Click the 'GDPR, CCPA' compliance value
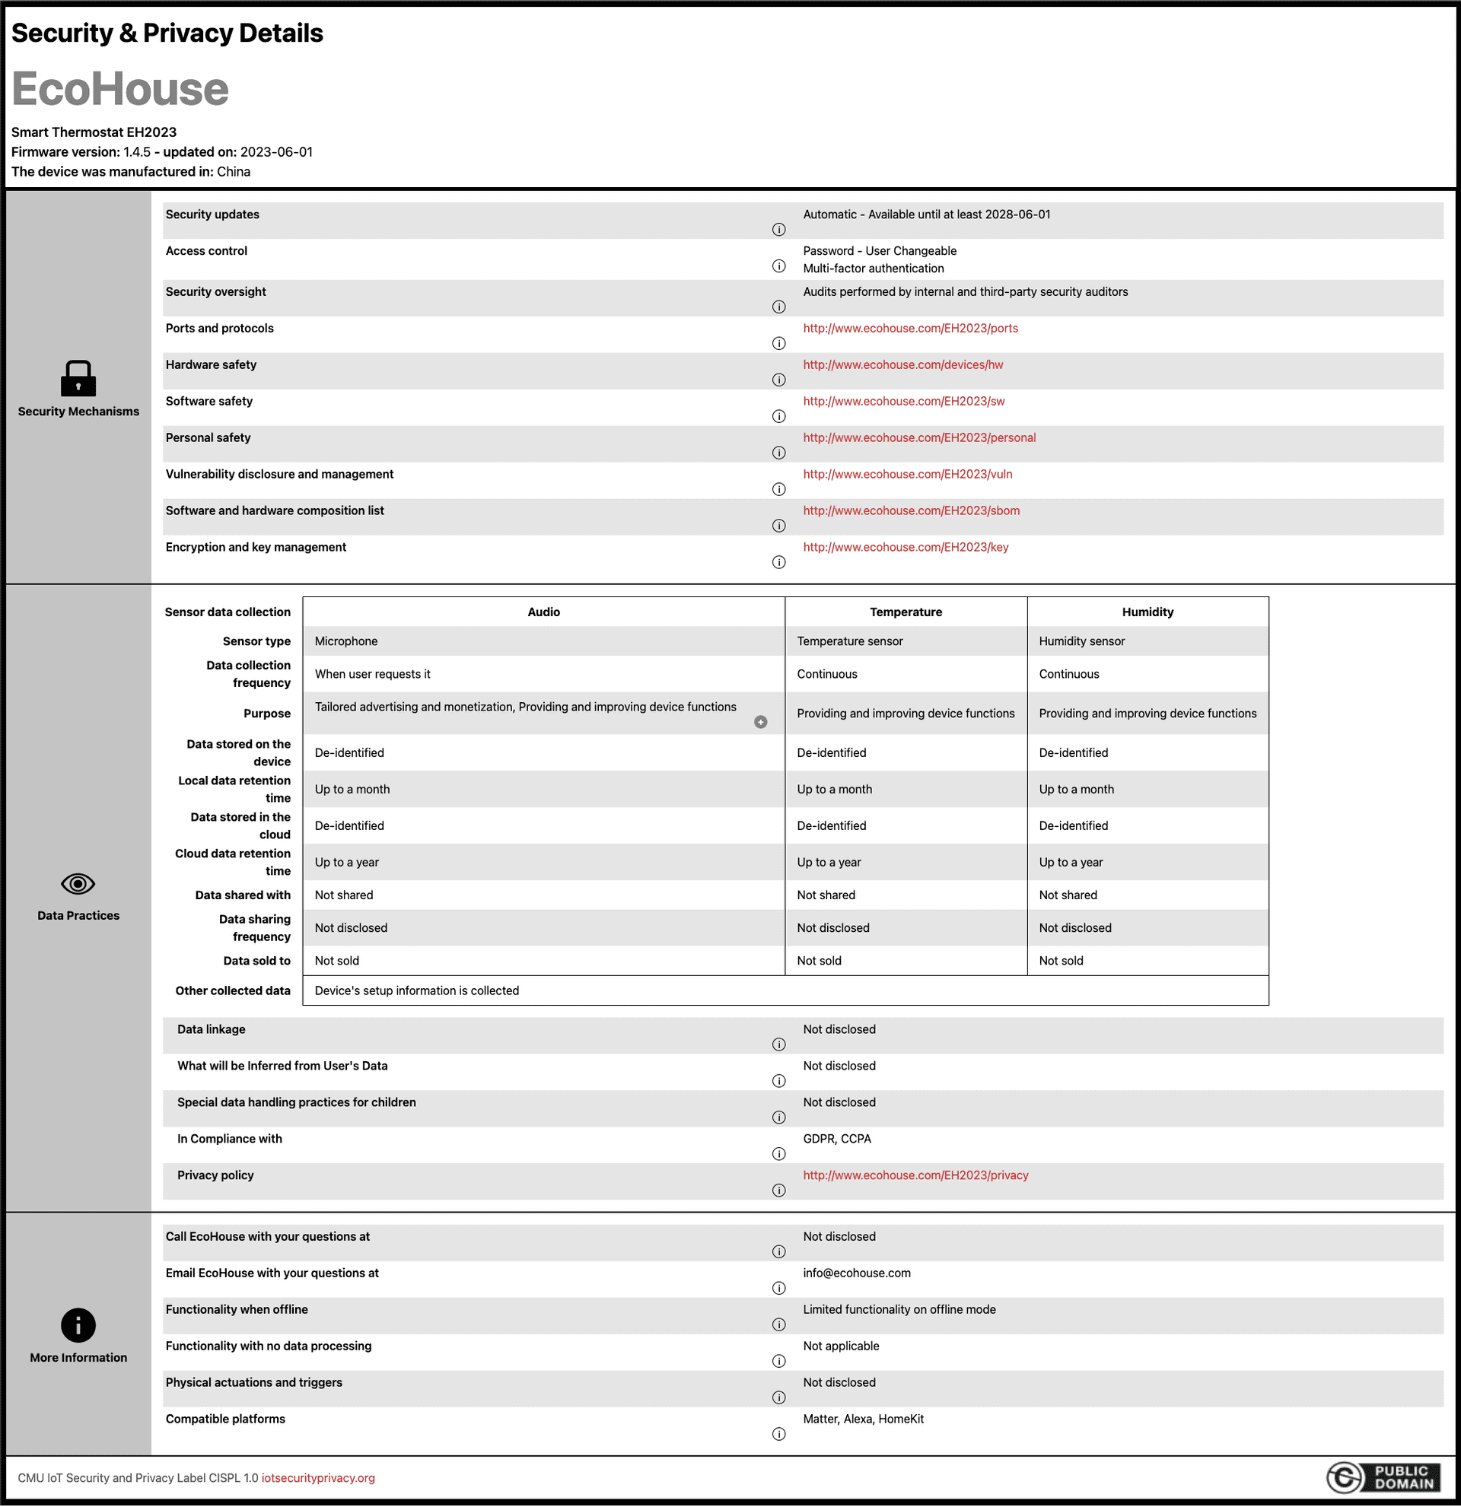This screenshot has width=1461, height=1507. click(836, 1139)
